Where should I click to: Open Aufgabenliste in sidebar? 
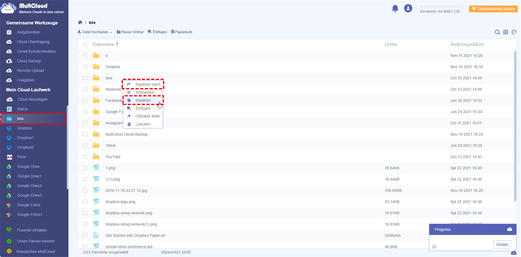point(29,32)
